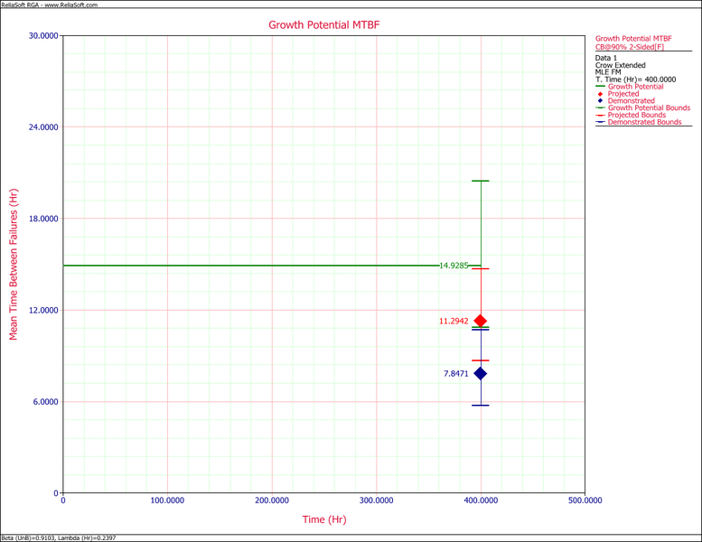Click the upper green Growth Potential bound cap
The image size is (702, 542).
(x=481, y=182)
